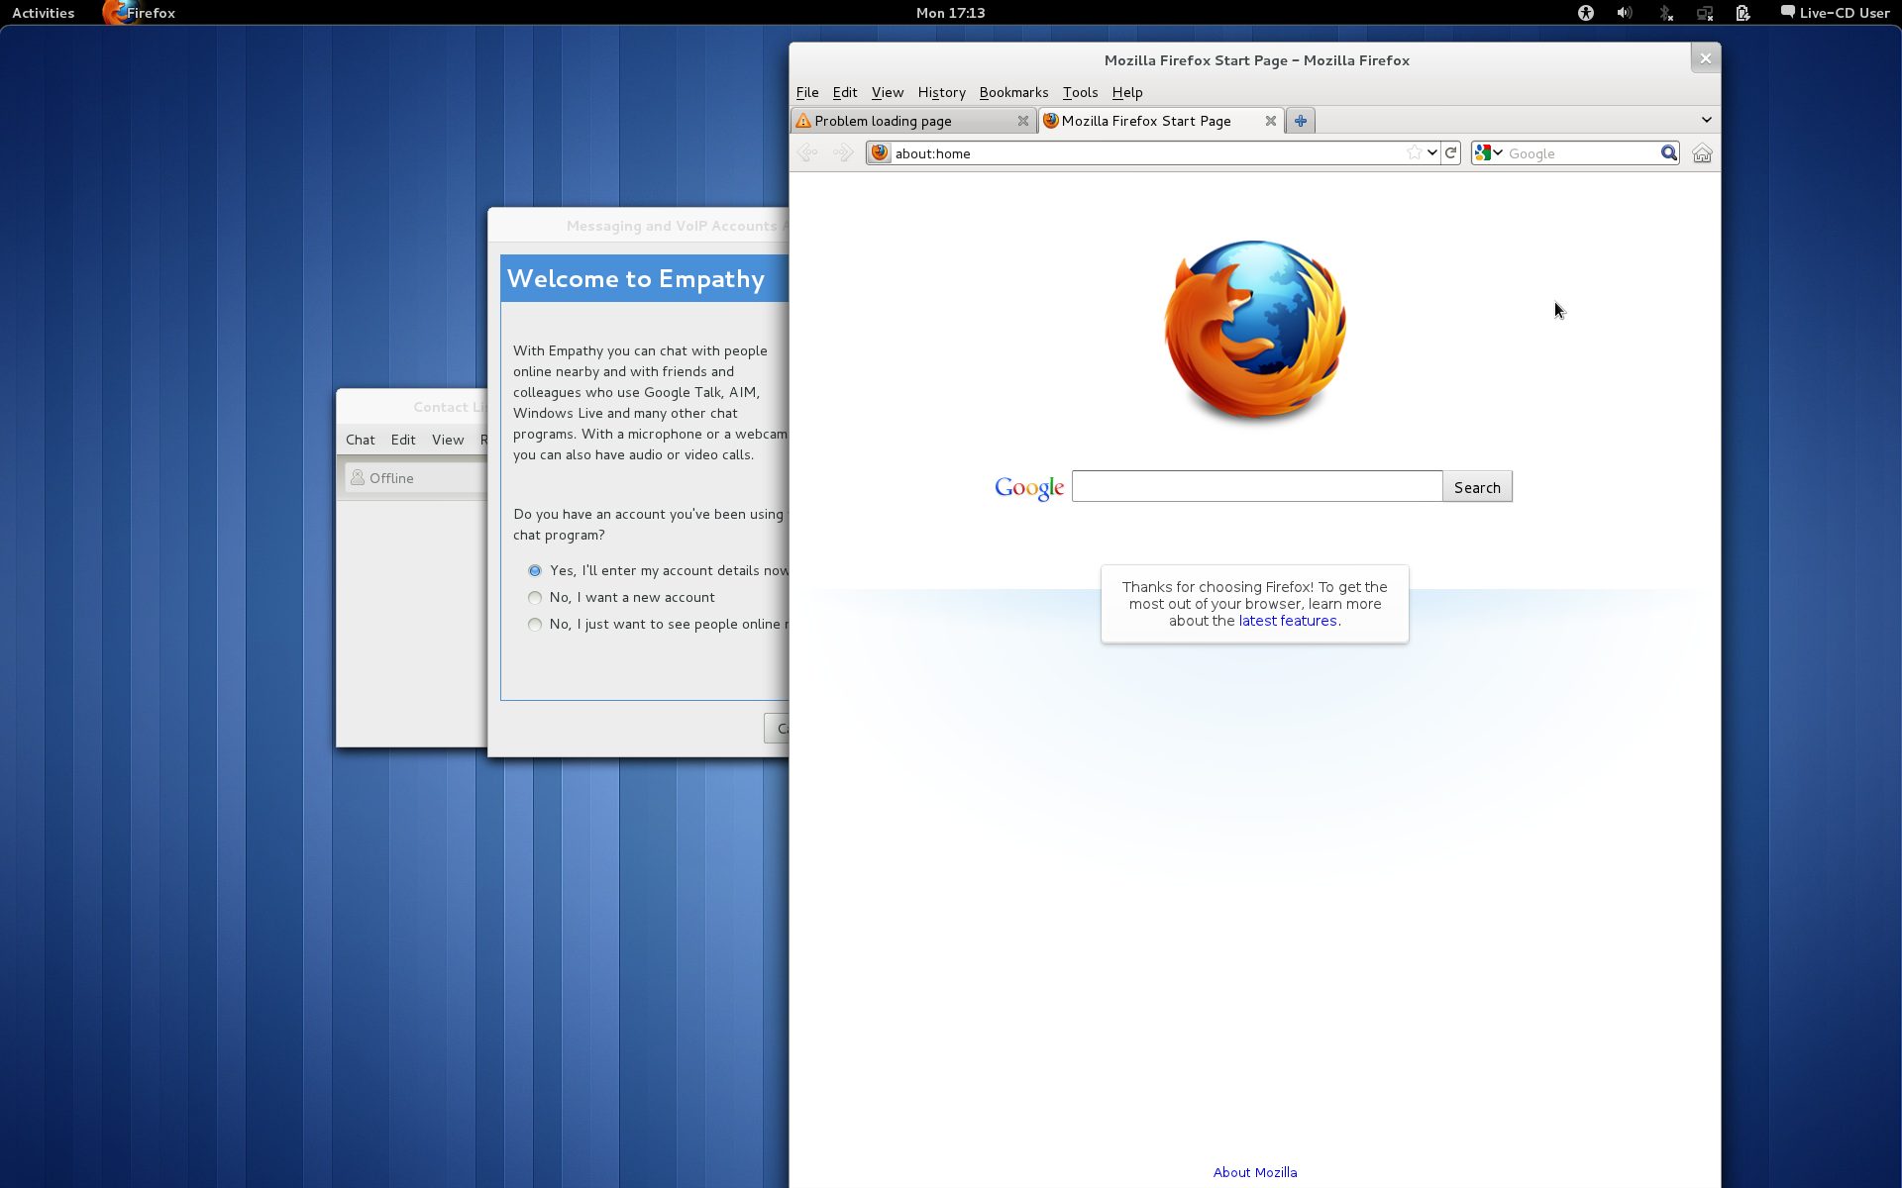
Task: Open the Tools menu in Firefox
Action: [1080, 92]
